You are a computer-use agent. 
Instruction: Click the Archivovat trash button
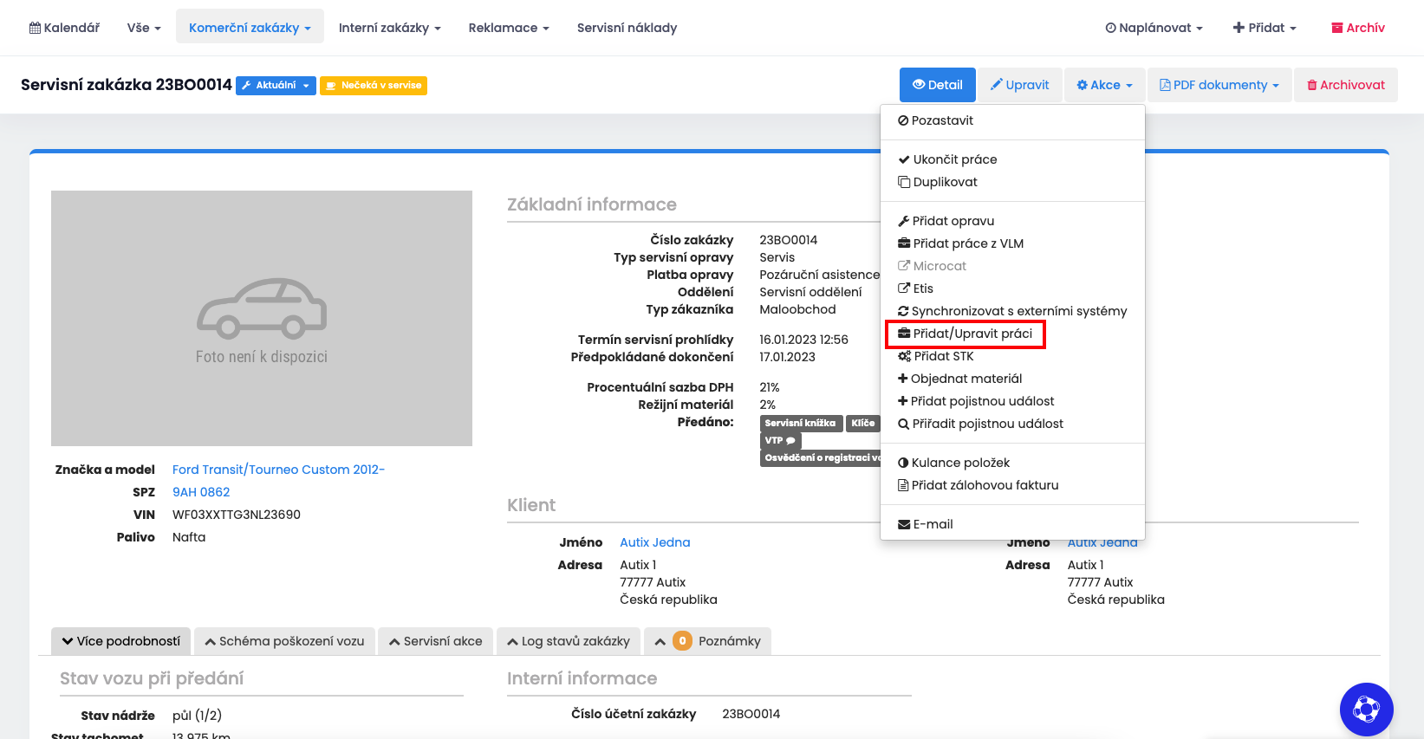point(1345,85)
